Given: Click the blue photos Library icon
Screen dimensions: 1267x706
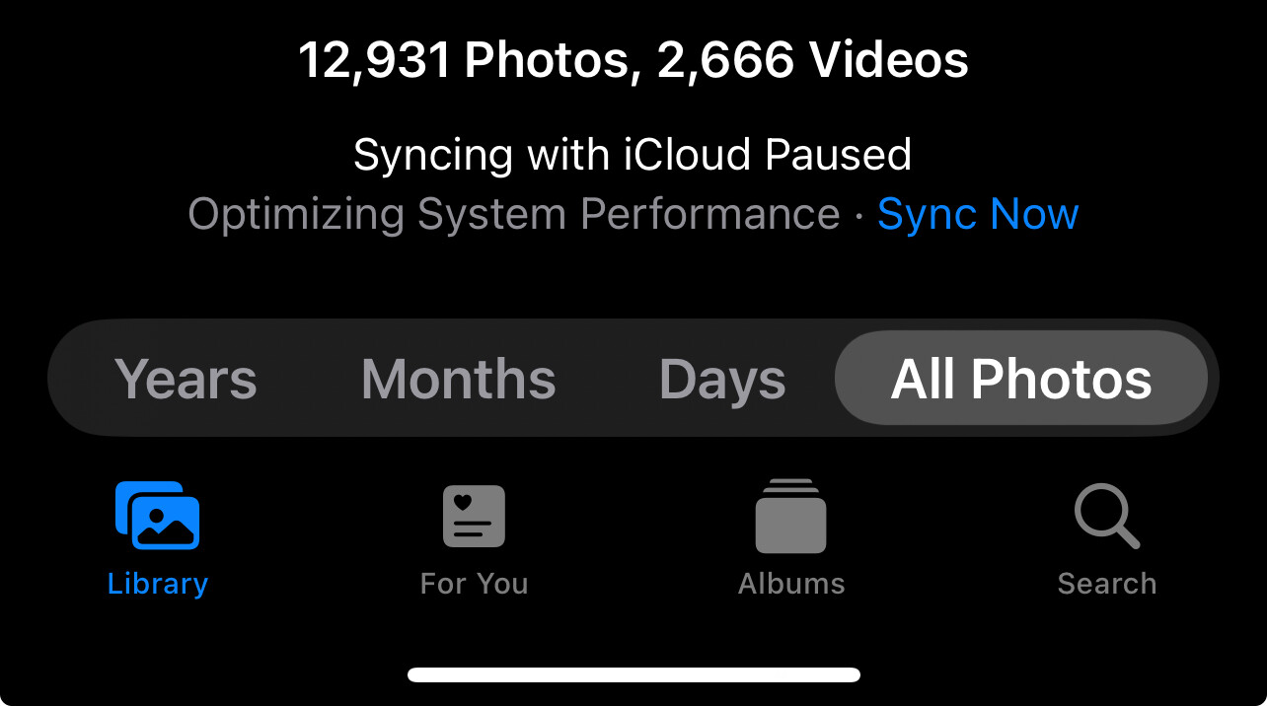Looking at the screenshot, I should point(158,514).
